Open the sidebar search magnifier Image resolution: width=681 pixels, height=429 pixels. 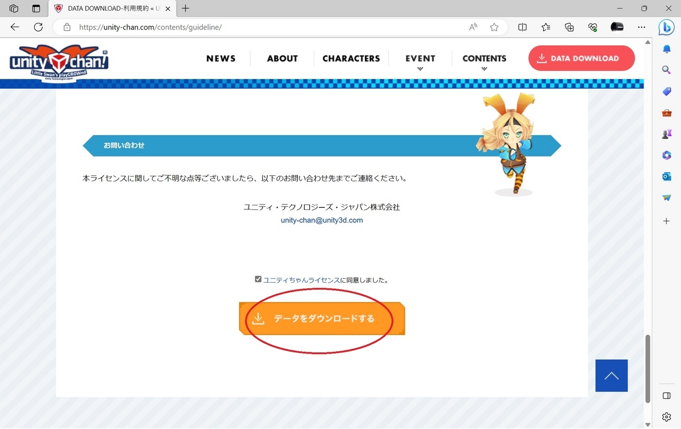(x=667, y=70)
